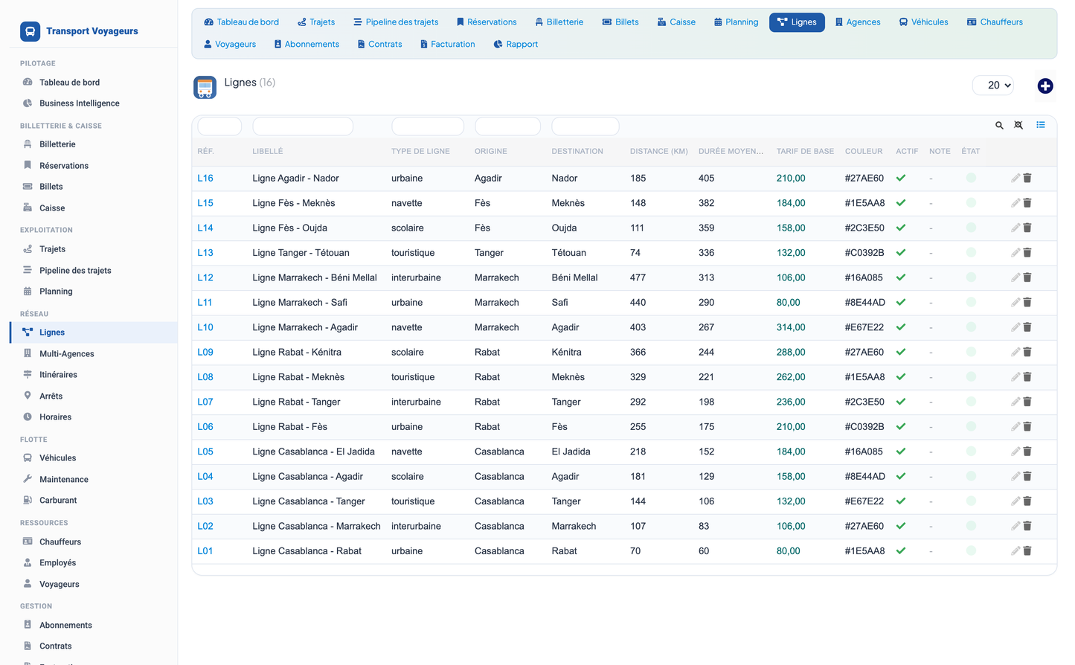Image resolution: width=1075 pixels, height=665 pixels.
Task: Click tariff 314,00 in line L10 row
Action: click(x=791, y=327)
